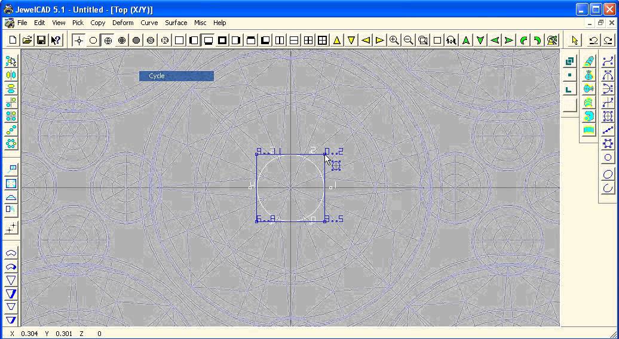Activate the context help arrow-question icon

coord(55,40)
